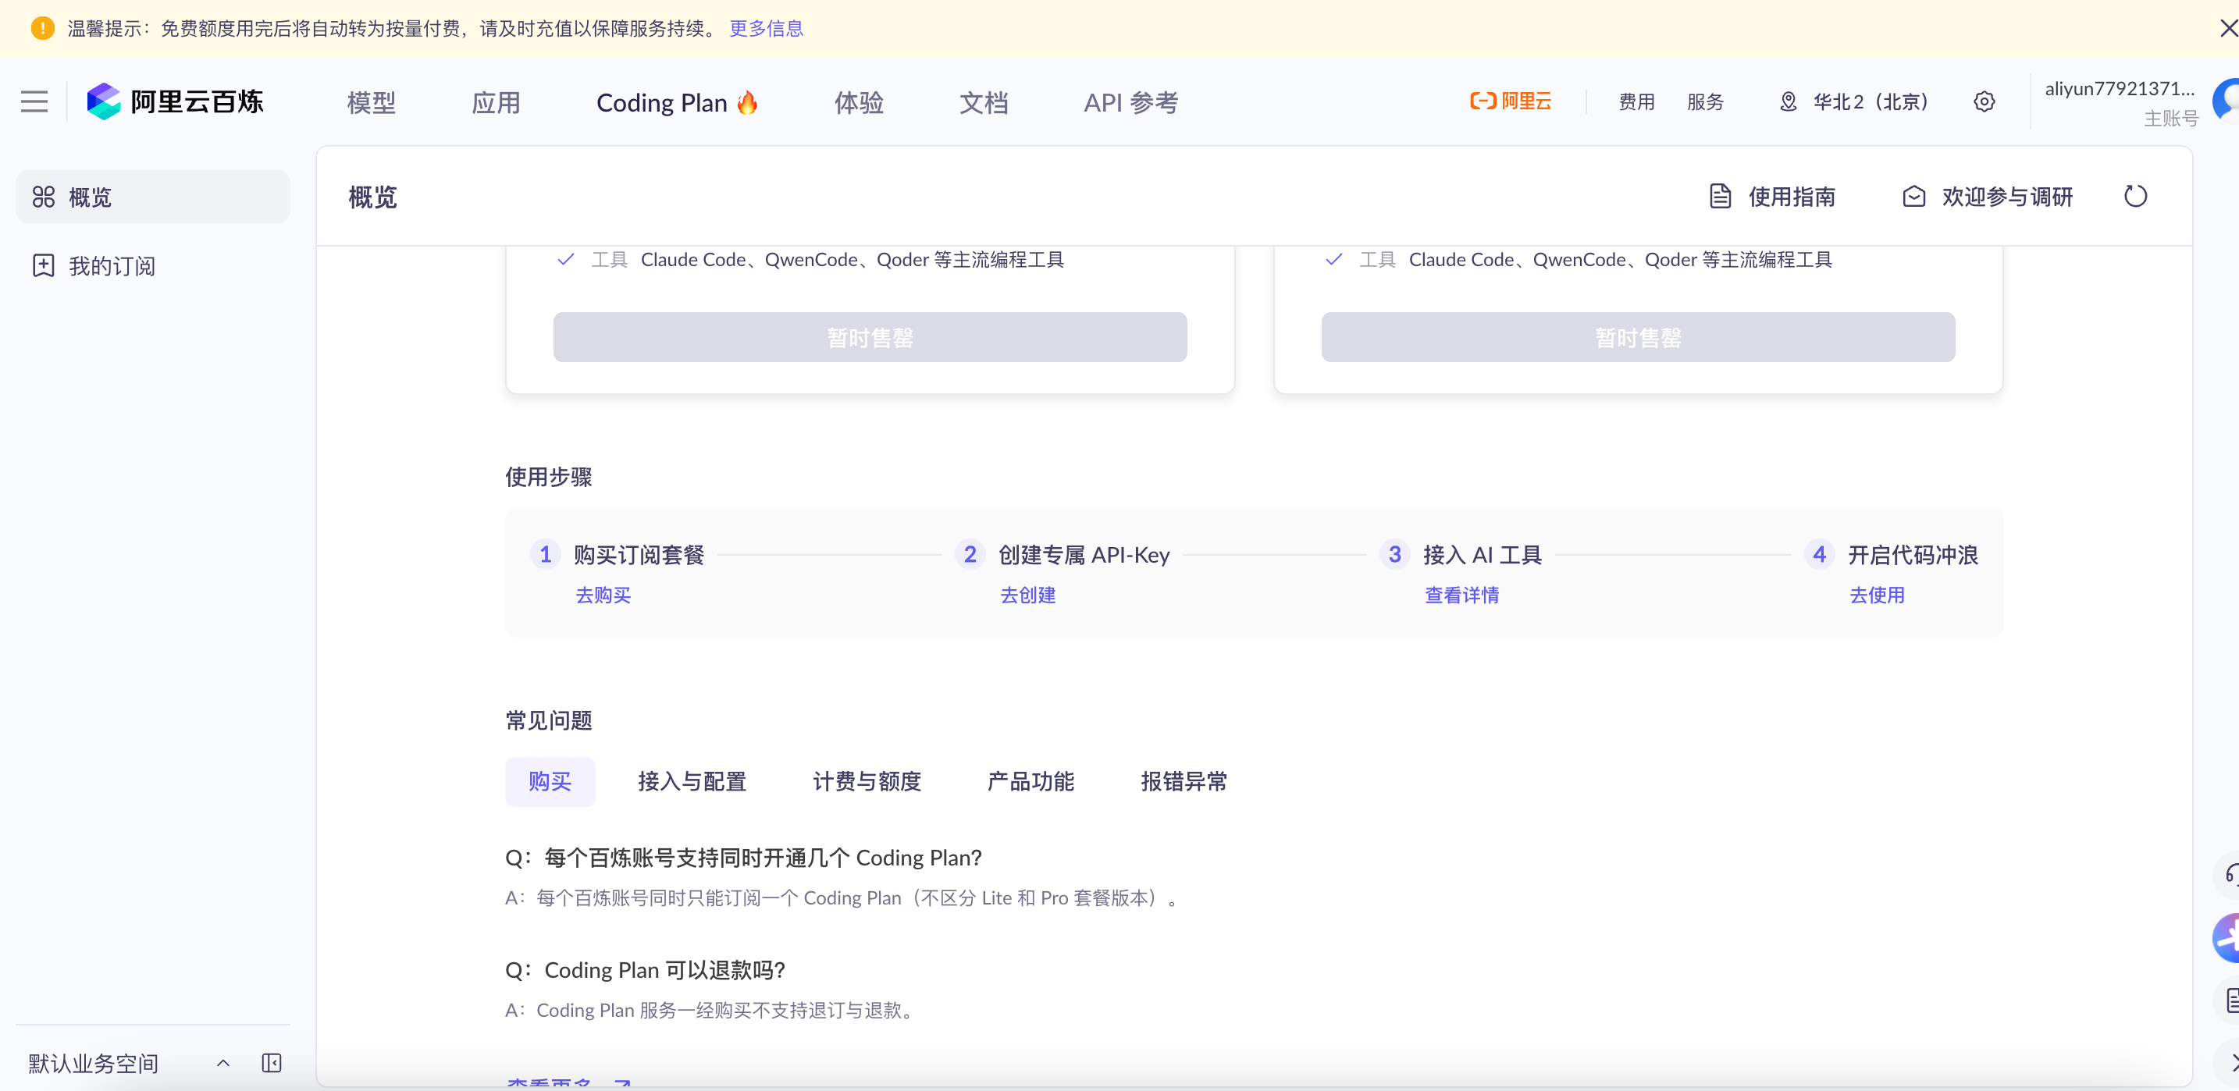
Task: Open the 使用指南 document icon
Action: pyautogui.click(x=1720, y=197)
